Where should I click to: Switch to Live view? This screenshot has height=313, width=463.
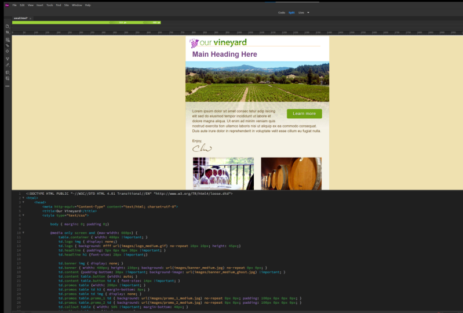(301, 13)
